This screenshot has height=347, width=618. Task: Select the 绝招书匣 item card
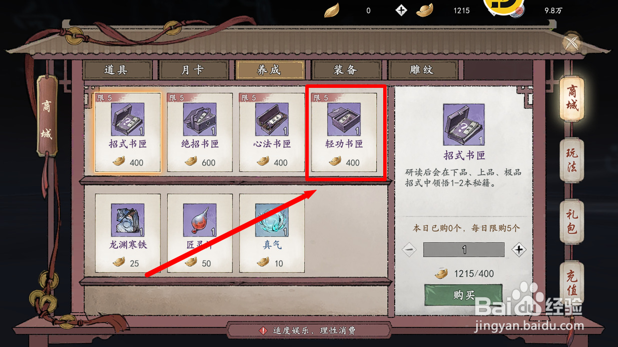coord(200,132)
